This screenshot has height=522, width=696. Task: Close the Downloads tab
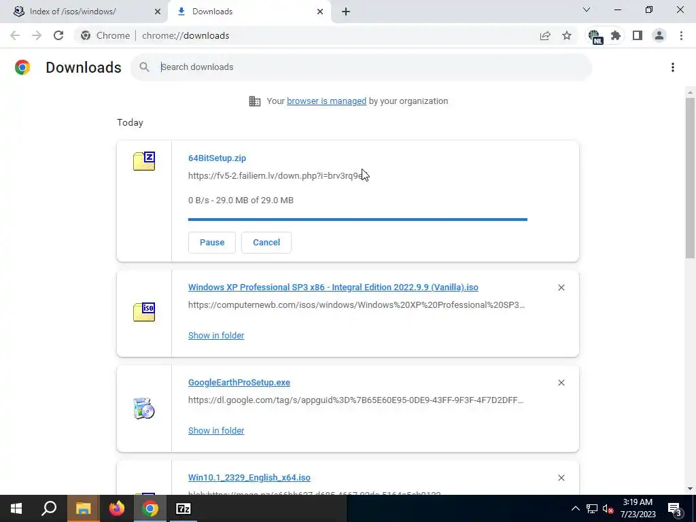coord(320,12)
